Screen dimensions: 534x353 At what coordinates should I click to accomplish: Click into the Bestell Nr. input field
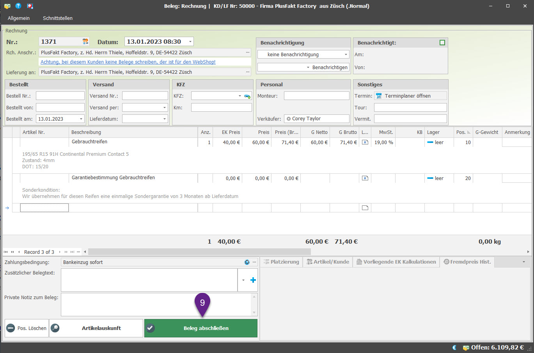(x=60, y=96)
